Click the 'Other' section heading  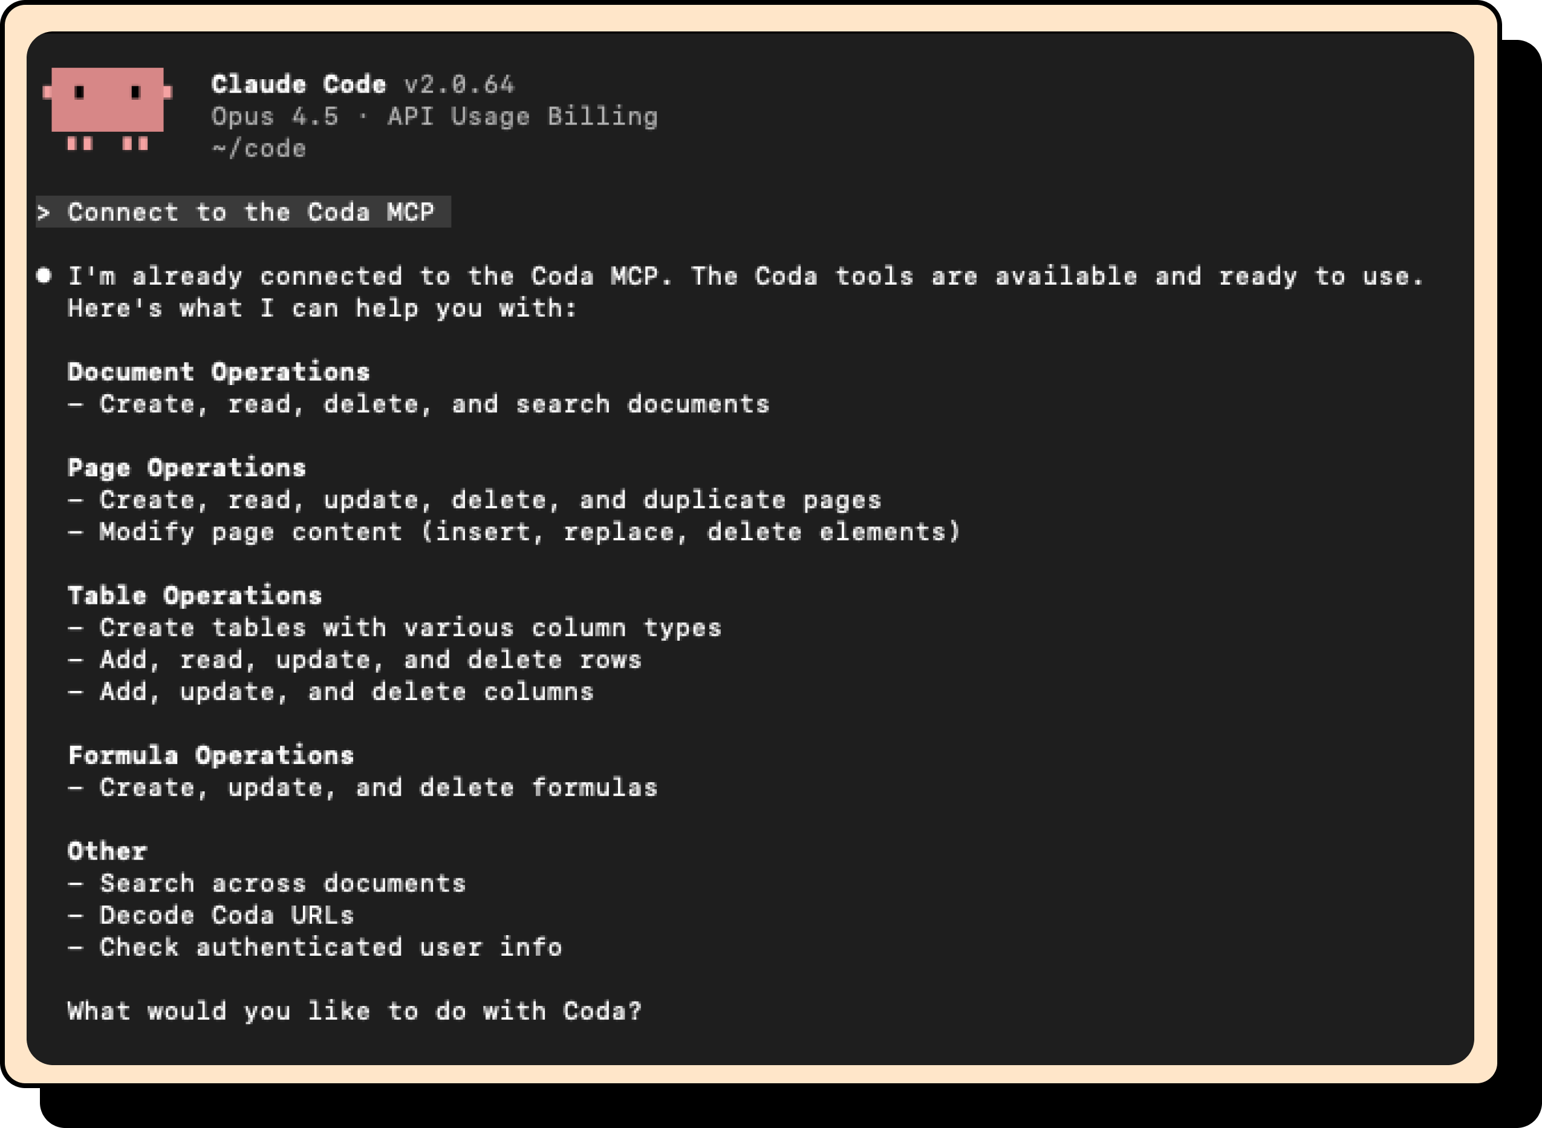click(107, 852)
